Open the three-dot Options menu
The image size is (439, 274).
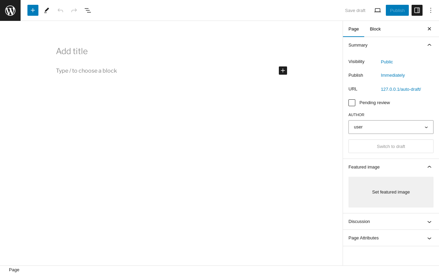click(431, 10)
